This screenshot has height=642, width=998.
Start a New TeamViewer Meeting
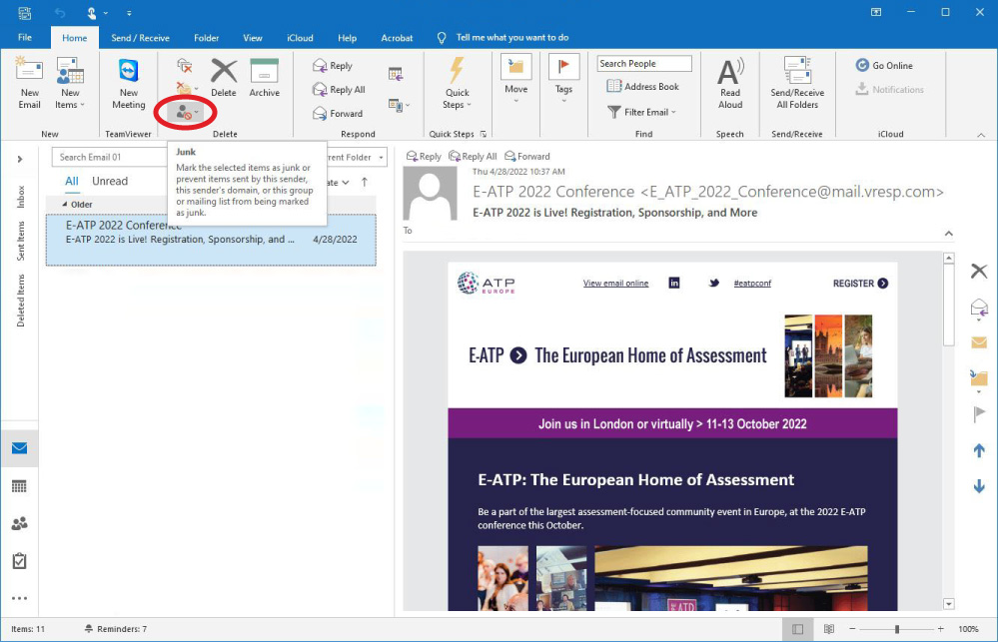click(129, 83)
